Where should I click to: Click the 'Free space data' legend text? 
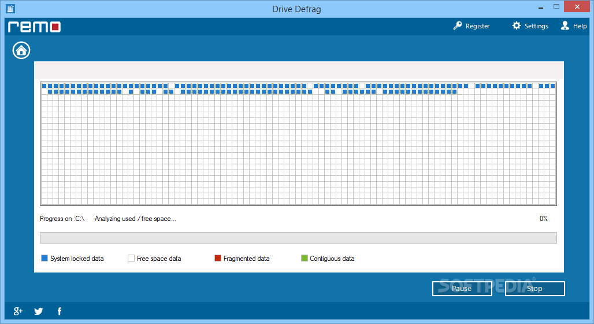coord(159,259)
